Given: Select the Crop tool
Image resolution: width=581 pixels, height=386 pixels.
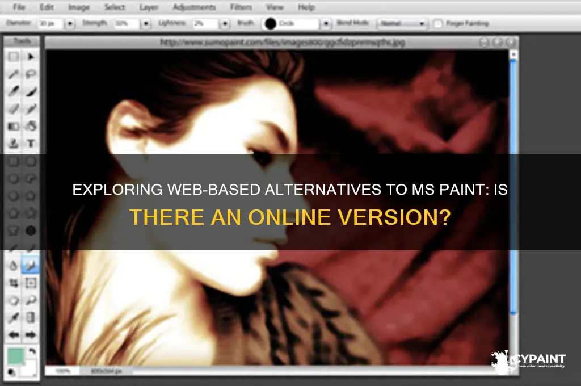Looking at the screenshot, I should point(14,283).
